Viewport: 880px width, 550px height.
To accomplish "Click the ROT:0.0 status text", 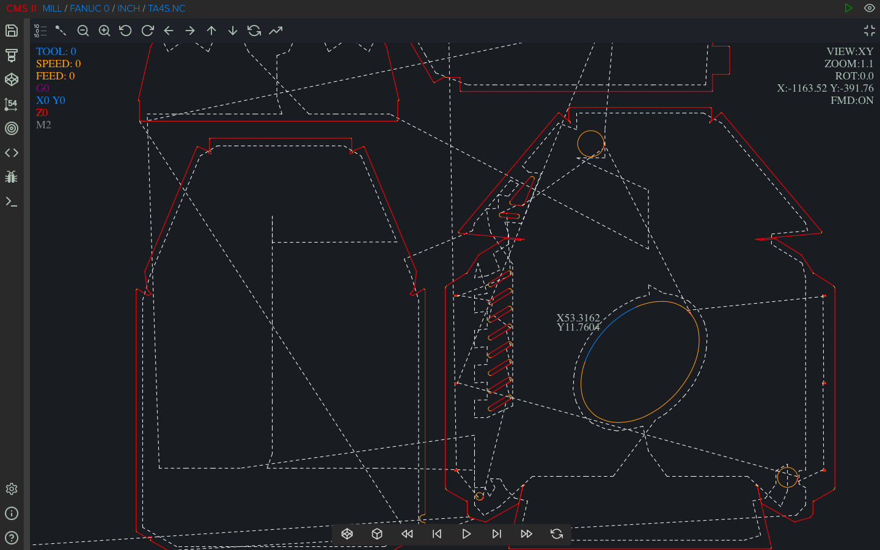I will (x=854, y=76).
